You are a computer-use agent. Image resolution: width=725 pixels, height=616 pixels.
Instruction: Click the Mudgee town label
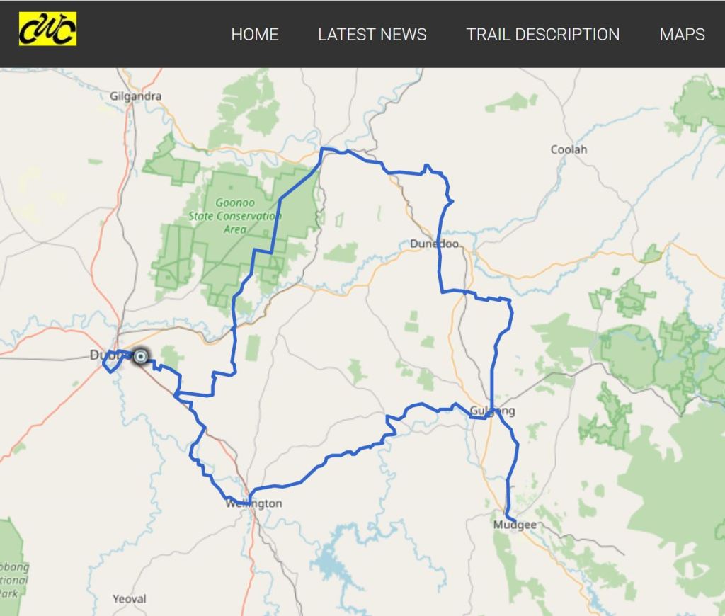point(515,525)
